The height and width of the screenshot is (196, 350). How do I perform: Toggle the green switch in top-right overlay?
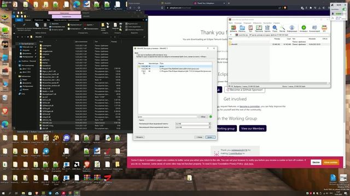(345, 9)
